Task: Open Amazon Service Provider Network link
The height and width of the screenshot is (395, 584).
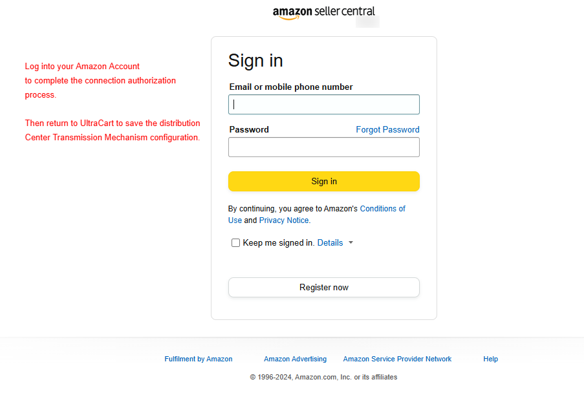Action: coord(397,359)
